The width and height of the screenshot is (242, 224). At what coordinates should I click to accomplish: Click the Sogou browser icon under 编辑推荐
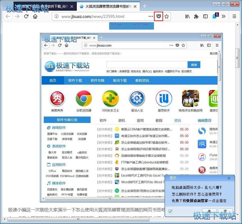202,131
